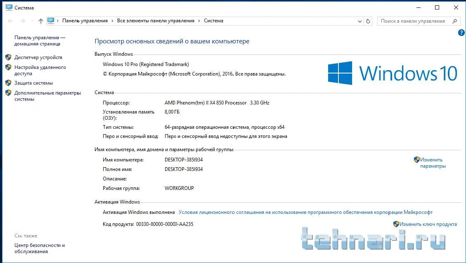This screenshot has height=263, width=466.
Task: Open Панель управления домашняя страница link
Action: coord(40,41)
